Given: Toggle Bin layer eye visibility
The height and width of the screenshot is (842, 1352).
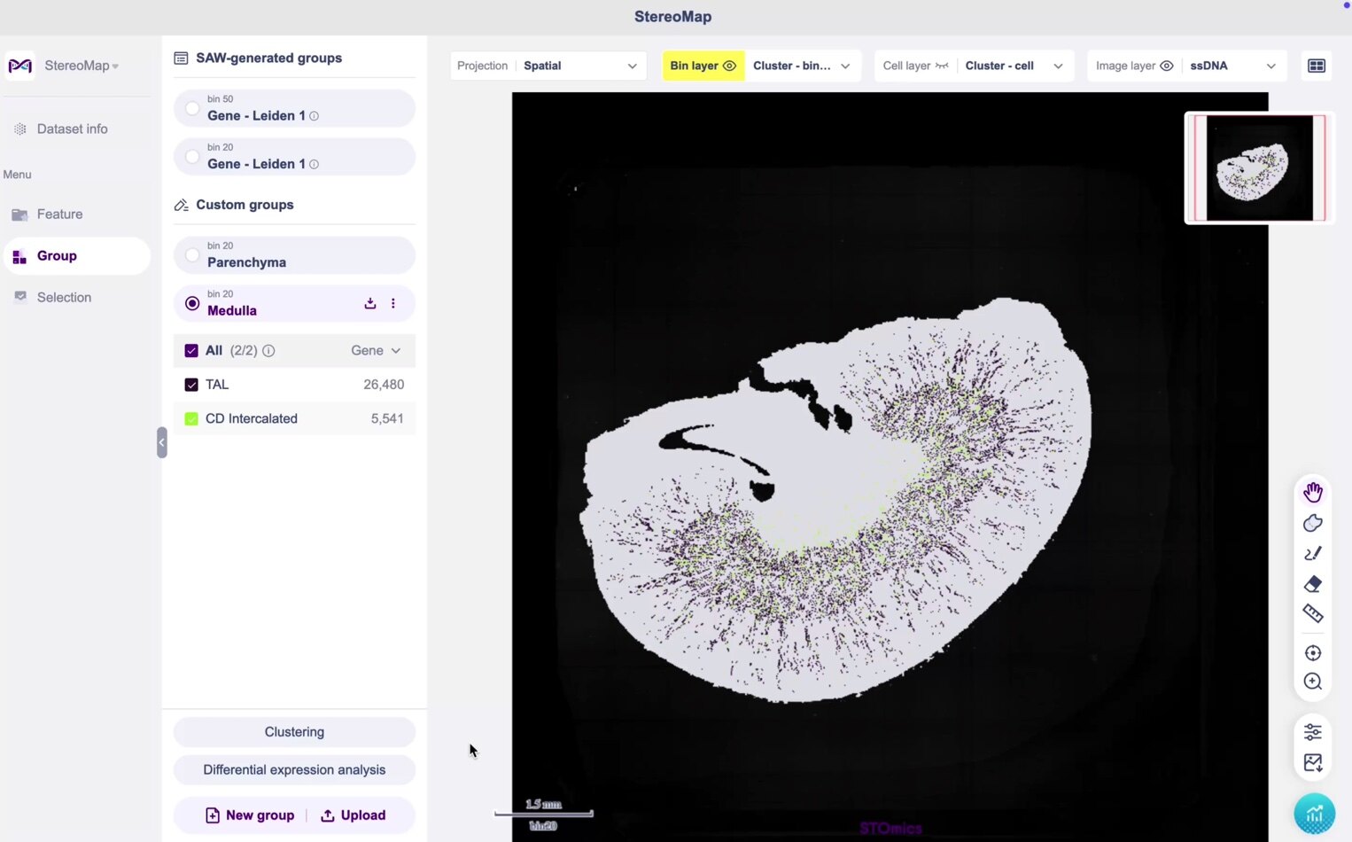Looking at the screenshot, I should (x=729, y=66).
